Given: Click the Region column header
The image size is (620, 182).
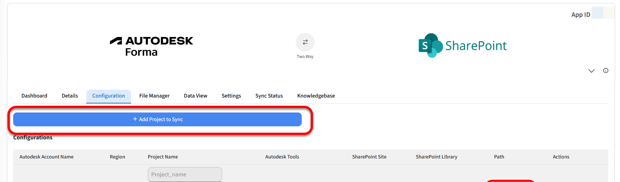Looking at the screenshot, I should 117,157.
